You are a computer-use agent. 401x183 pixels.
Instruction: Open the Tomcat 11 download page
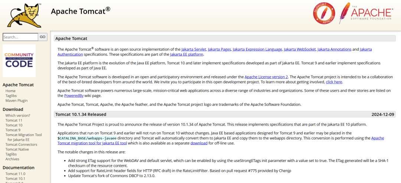(14, 120)
